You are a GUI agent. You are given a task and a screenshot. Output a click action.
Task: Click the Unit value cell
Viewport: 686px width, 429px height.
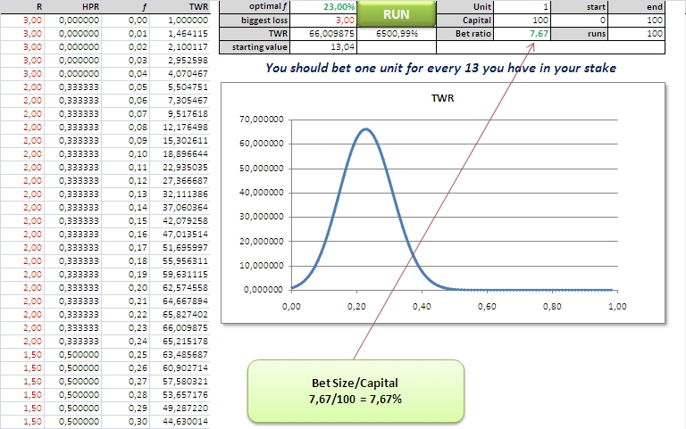[527, 6]
